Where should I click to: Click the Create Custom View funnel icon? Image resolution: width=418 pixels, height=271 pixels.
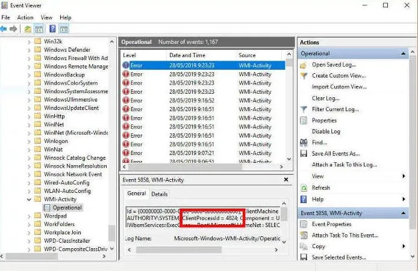tap(304, 76)
